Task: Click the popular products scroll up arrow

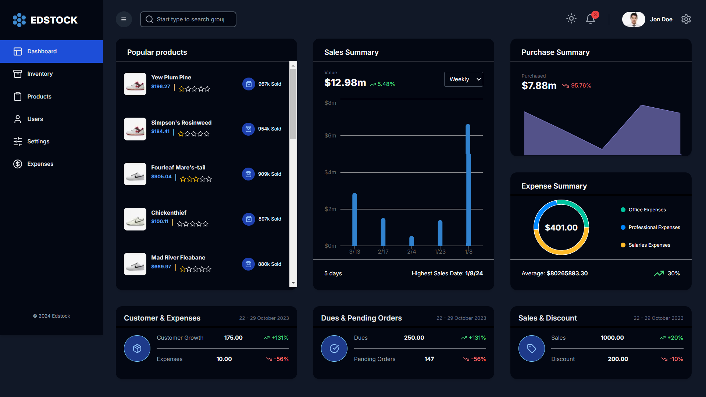Action: (293, 66)
